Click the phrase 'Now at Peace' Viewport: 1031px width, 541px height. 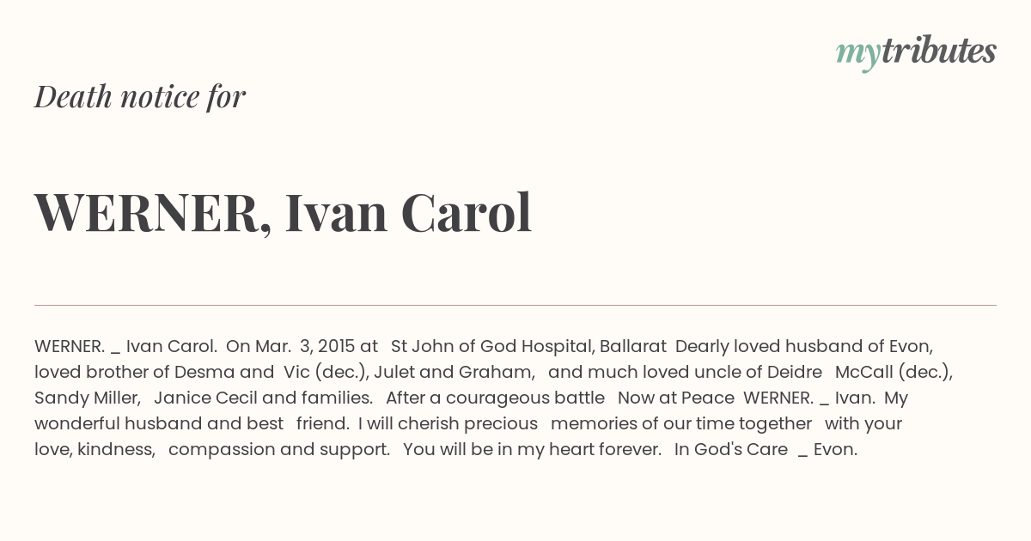pyautogui.click(x=675, y=398)
